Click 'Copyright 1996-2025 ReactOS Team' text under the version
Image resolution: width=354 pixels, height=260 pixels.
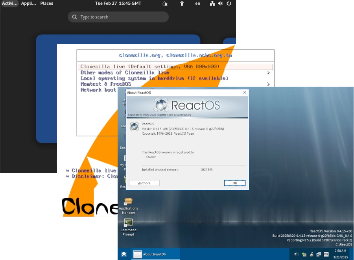(168, 134)
